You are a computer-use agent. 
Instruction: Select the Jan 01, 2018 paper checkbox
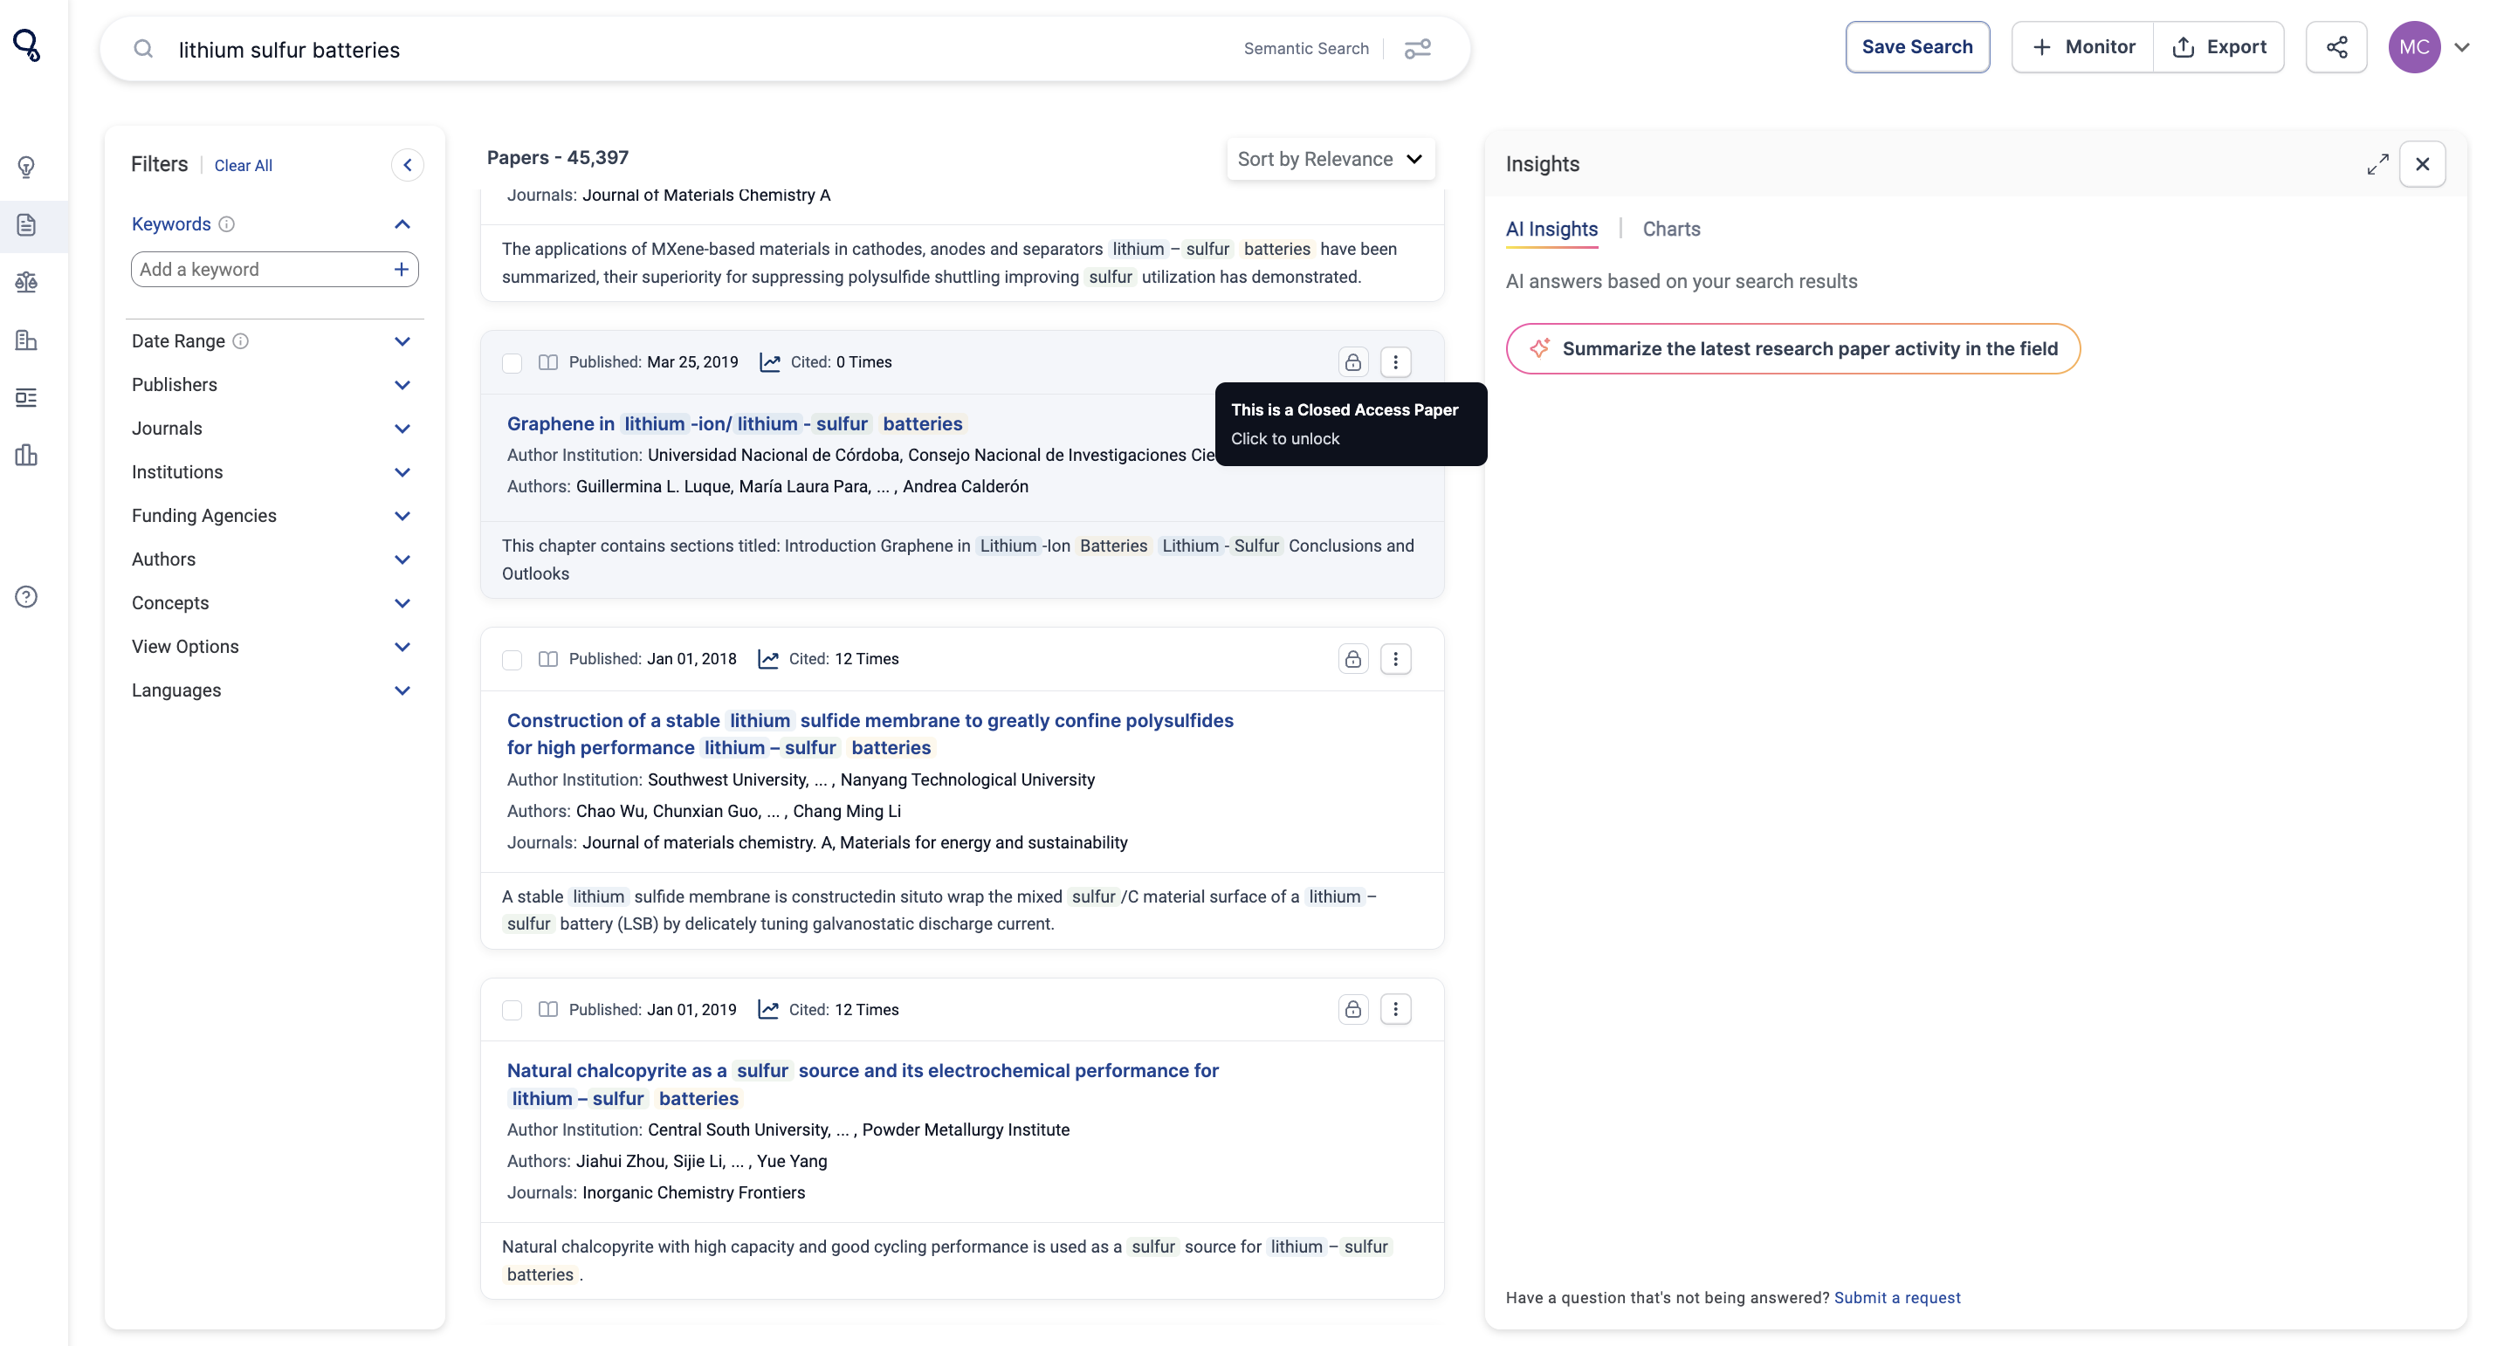[x=512, y=660]
